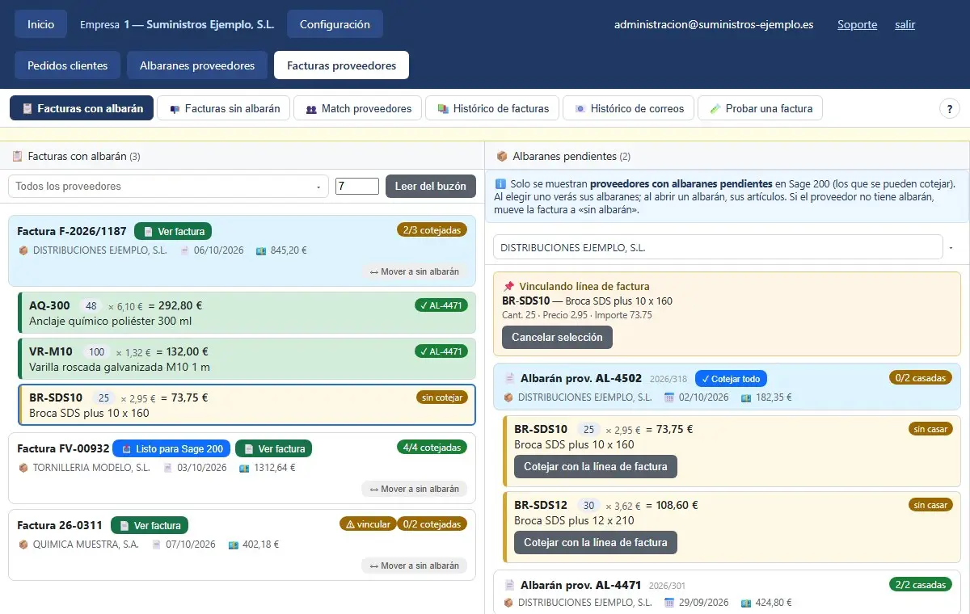Click Listo para Sage 200 on FV-00932
Viewport: 970px width, 614px height.
[x=171, y=448]
